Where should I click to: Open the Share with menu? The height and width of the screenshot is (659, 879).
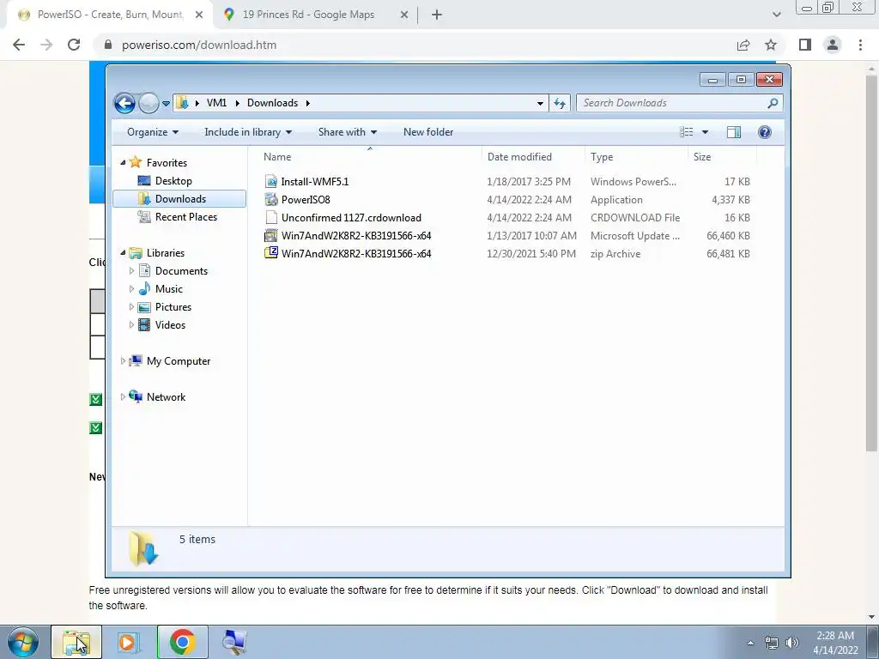(x=348, y=132)
